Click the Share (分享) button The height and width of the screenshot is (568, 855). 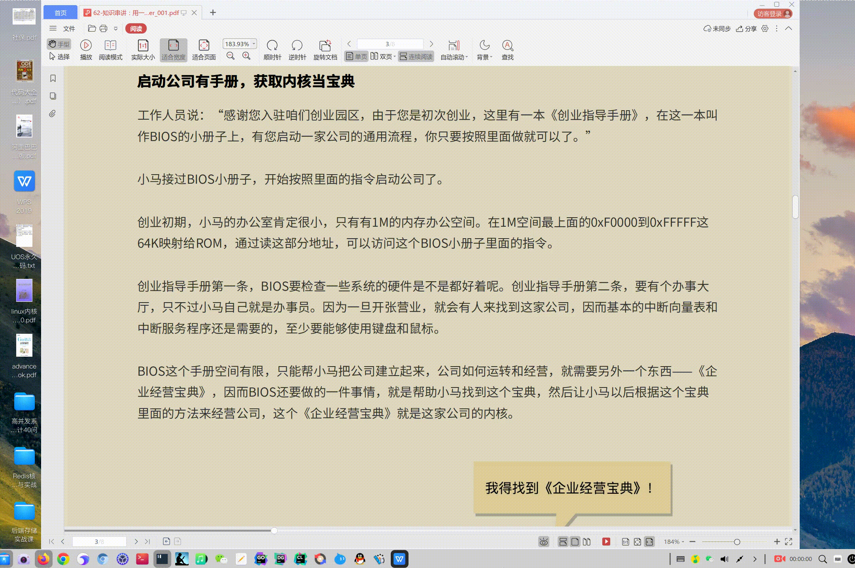click(x=746, y=28)
